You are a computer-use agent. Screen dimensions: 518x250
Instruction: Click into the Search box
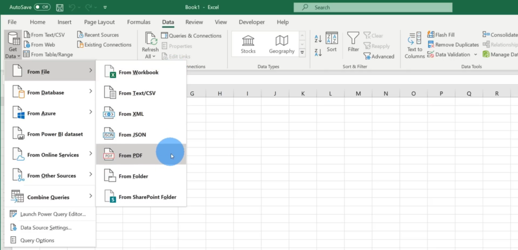coord(373,7)
